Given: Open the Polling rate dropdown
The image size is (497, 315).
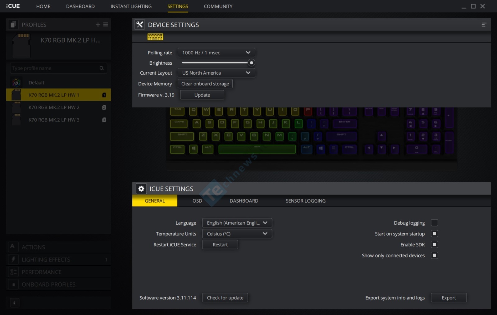Looking at the screenshot, I should click(x=216, y=52).
